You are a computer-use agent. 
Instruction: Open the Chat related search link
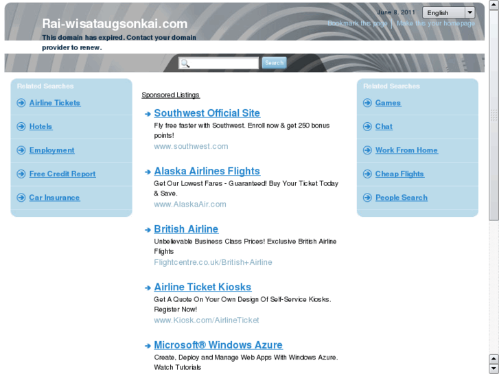(384, 127)
